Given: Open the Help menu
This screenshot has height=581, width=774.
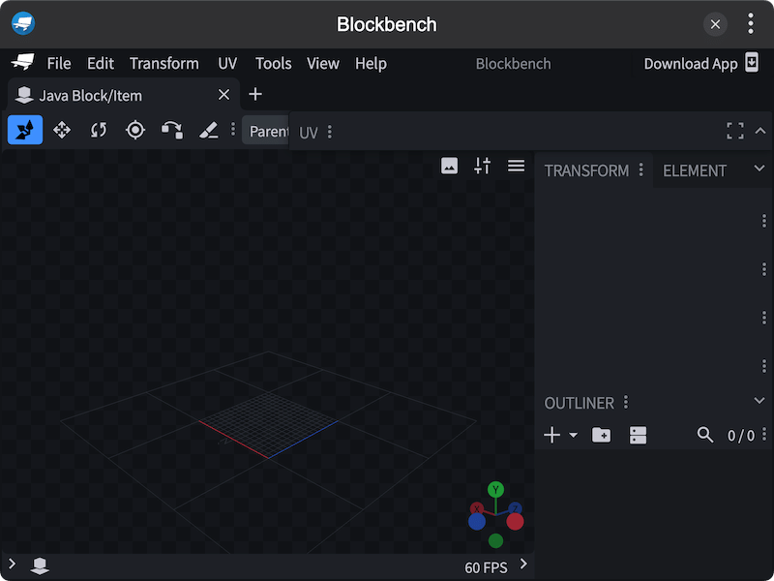Looking at the screenshot, I should tap(371, 63).
